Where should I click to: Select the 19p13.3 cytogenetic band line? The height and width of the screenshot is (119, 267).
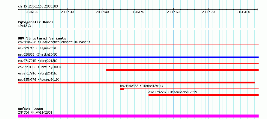tap(138, 28)
